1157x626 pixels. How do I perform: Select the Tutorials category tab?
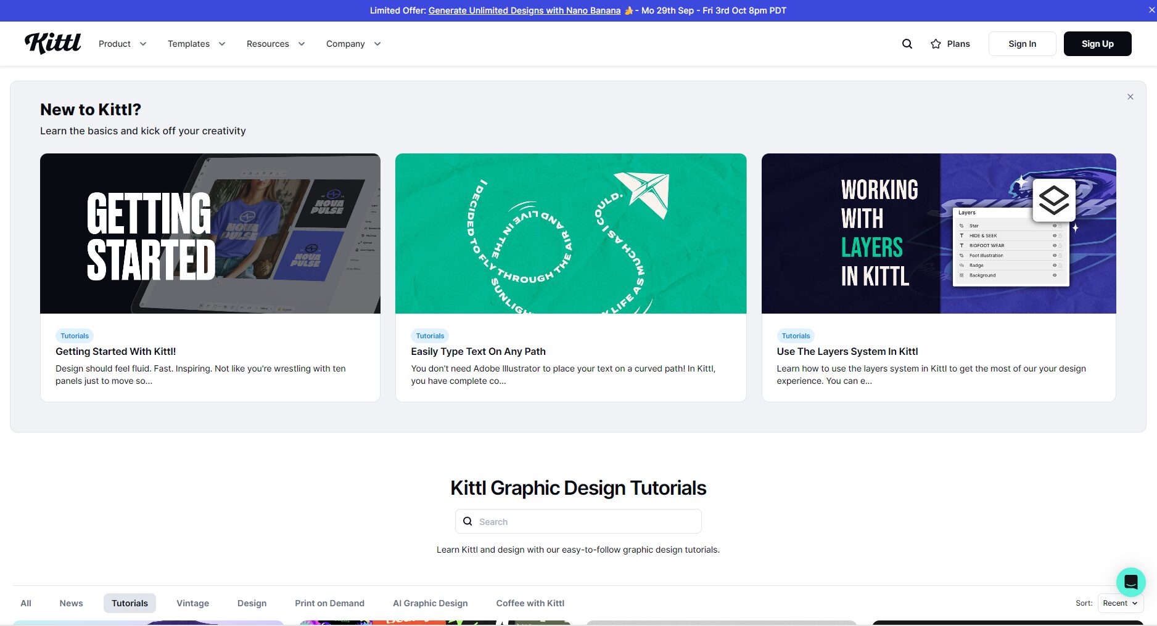[x=130, y=603]
